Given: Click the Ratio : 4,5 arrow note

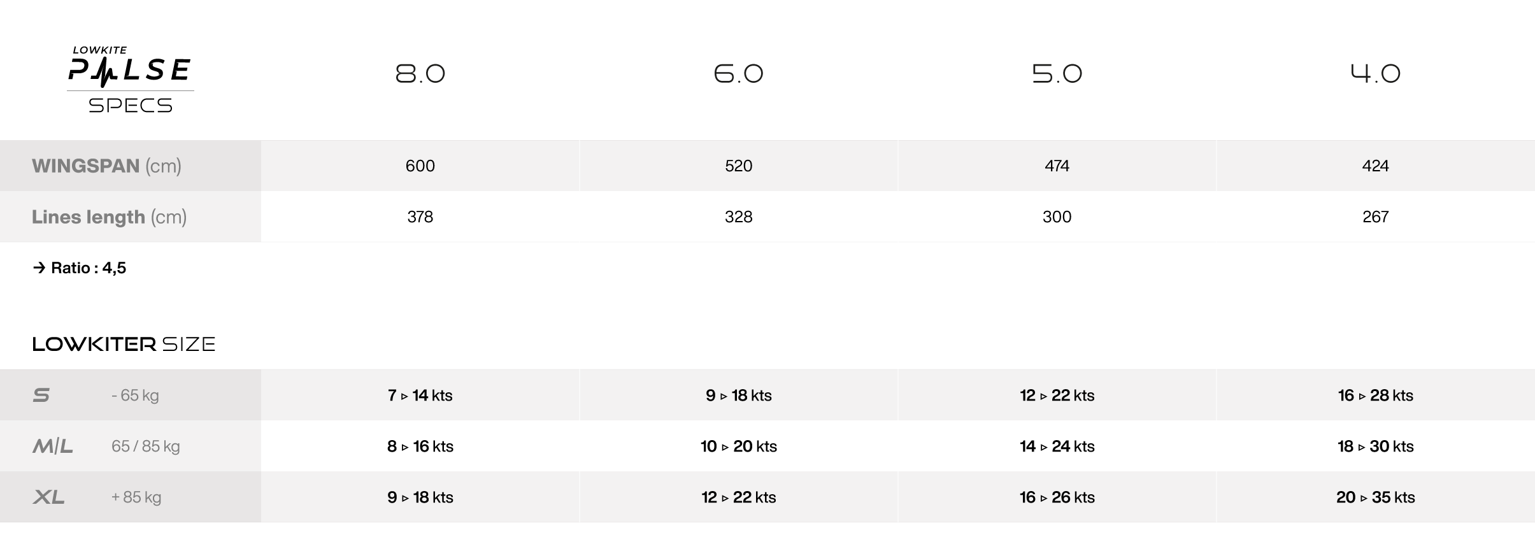Looking at the screenshot, I should tap(80, 267).
